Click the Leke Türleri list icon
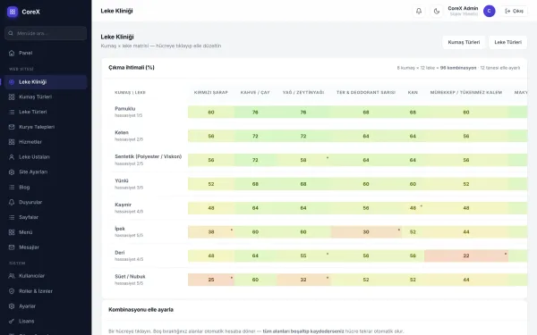Screen dimensions: 537x335 tap(12, 112)
